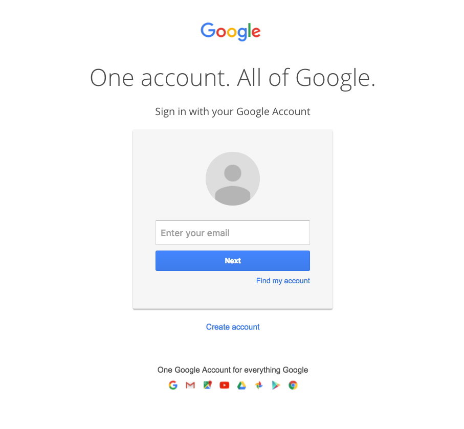Open the "Find my account" link
464x429 pixels.
click(x=283, y=281)
